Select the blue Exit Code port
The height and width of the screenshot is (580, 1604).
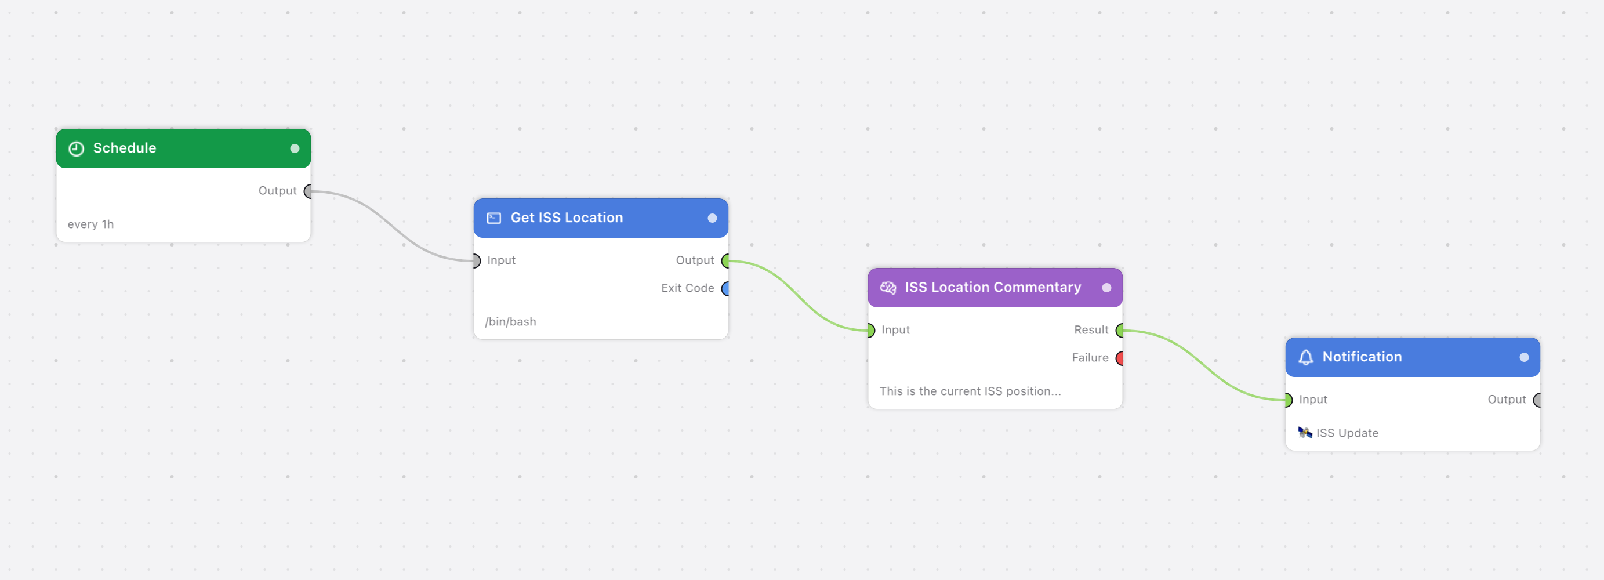click(725, 288)
